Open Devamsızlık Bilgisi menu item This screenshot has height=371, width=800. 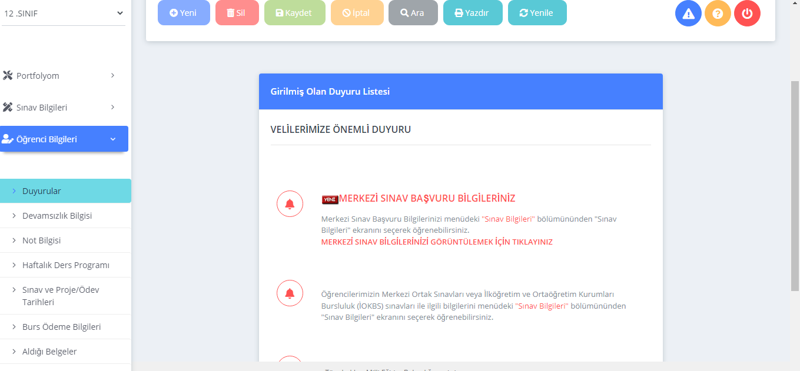(57, 216)
